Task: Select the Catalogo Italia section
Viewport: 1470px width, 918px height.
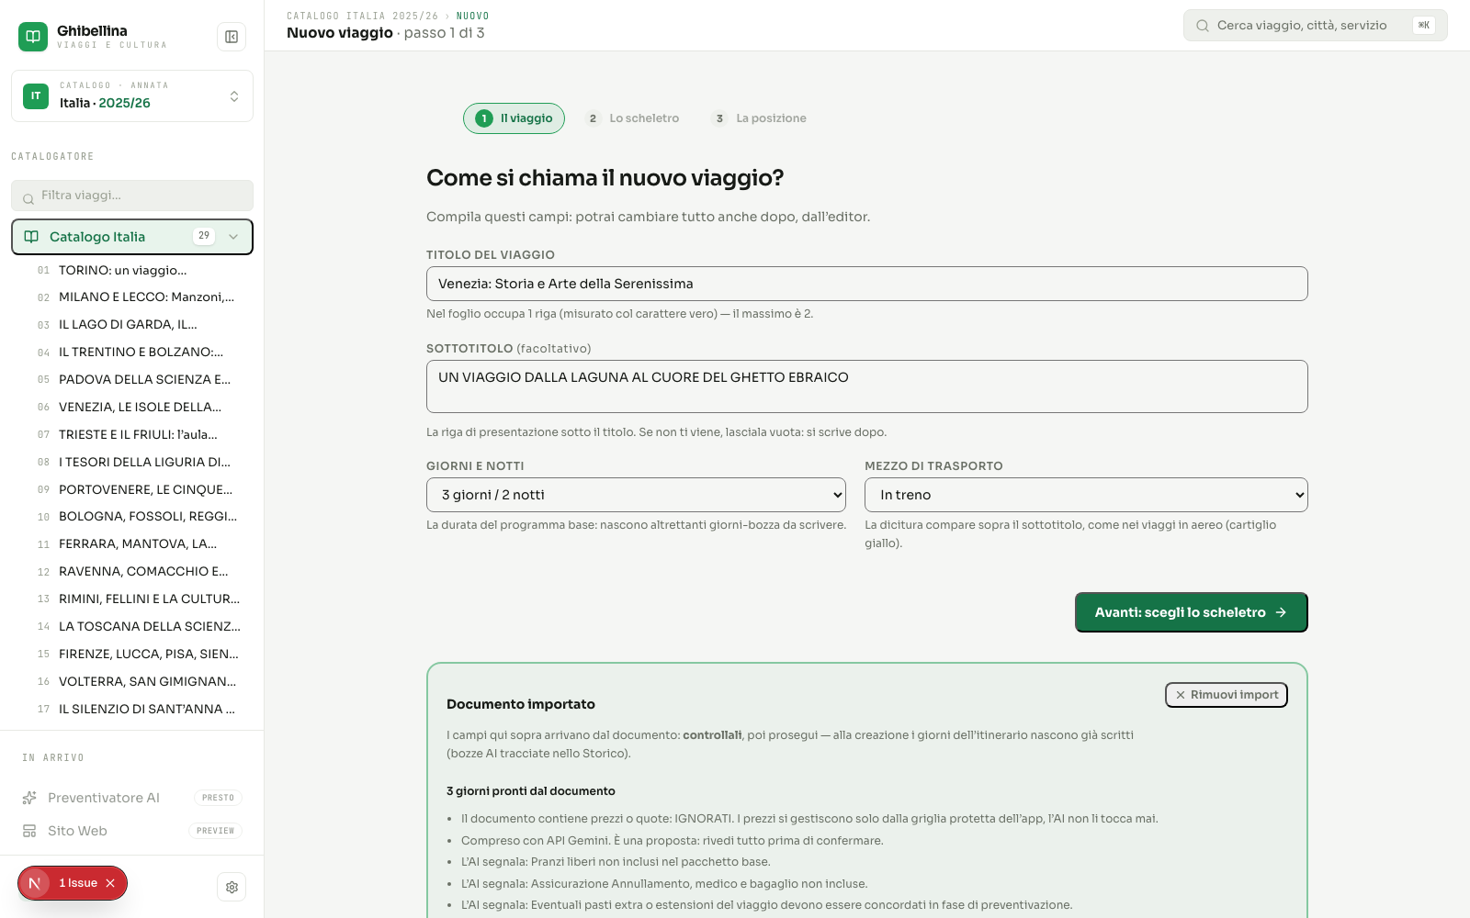Action: 132,237
